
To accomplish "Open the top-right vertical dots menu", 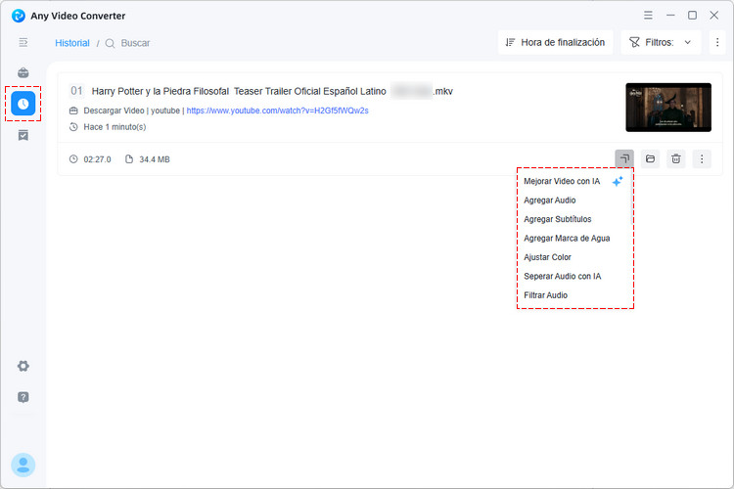I will (717, 43).
